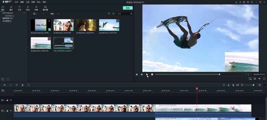Switch to the 音乐 music tab
Image resolution: width=267 pixels, height=120 pixels.
point(11,8)
